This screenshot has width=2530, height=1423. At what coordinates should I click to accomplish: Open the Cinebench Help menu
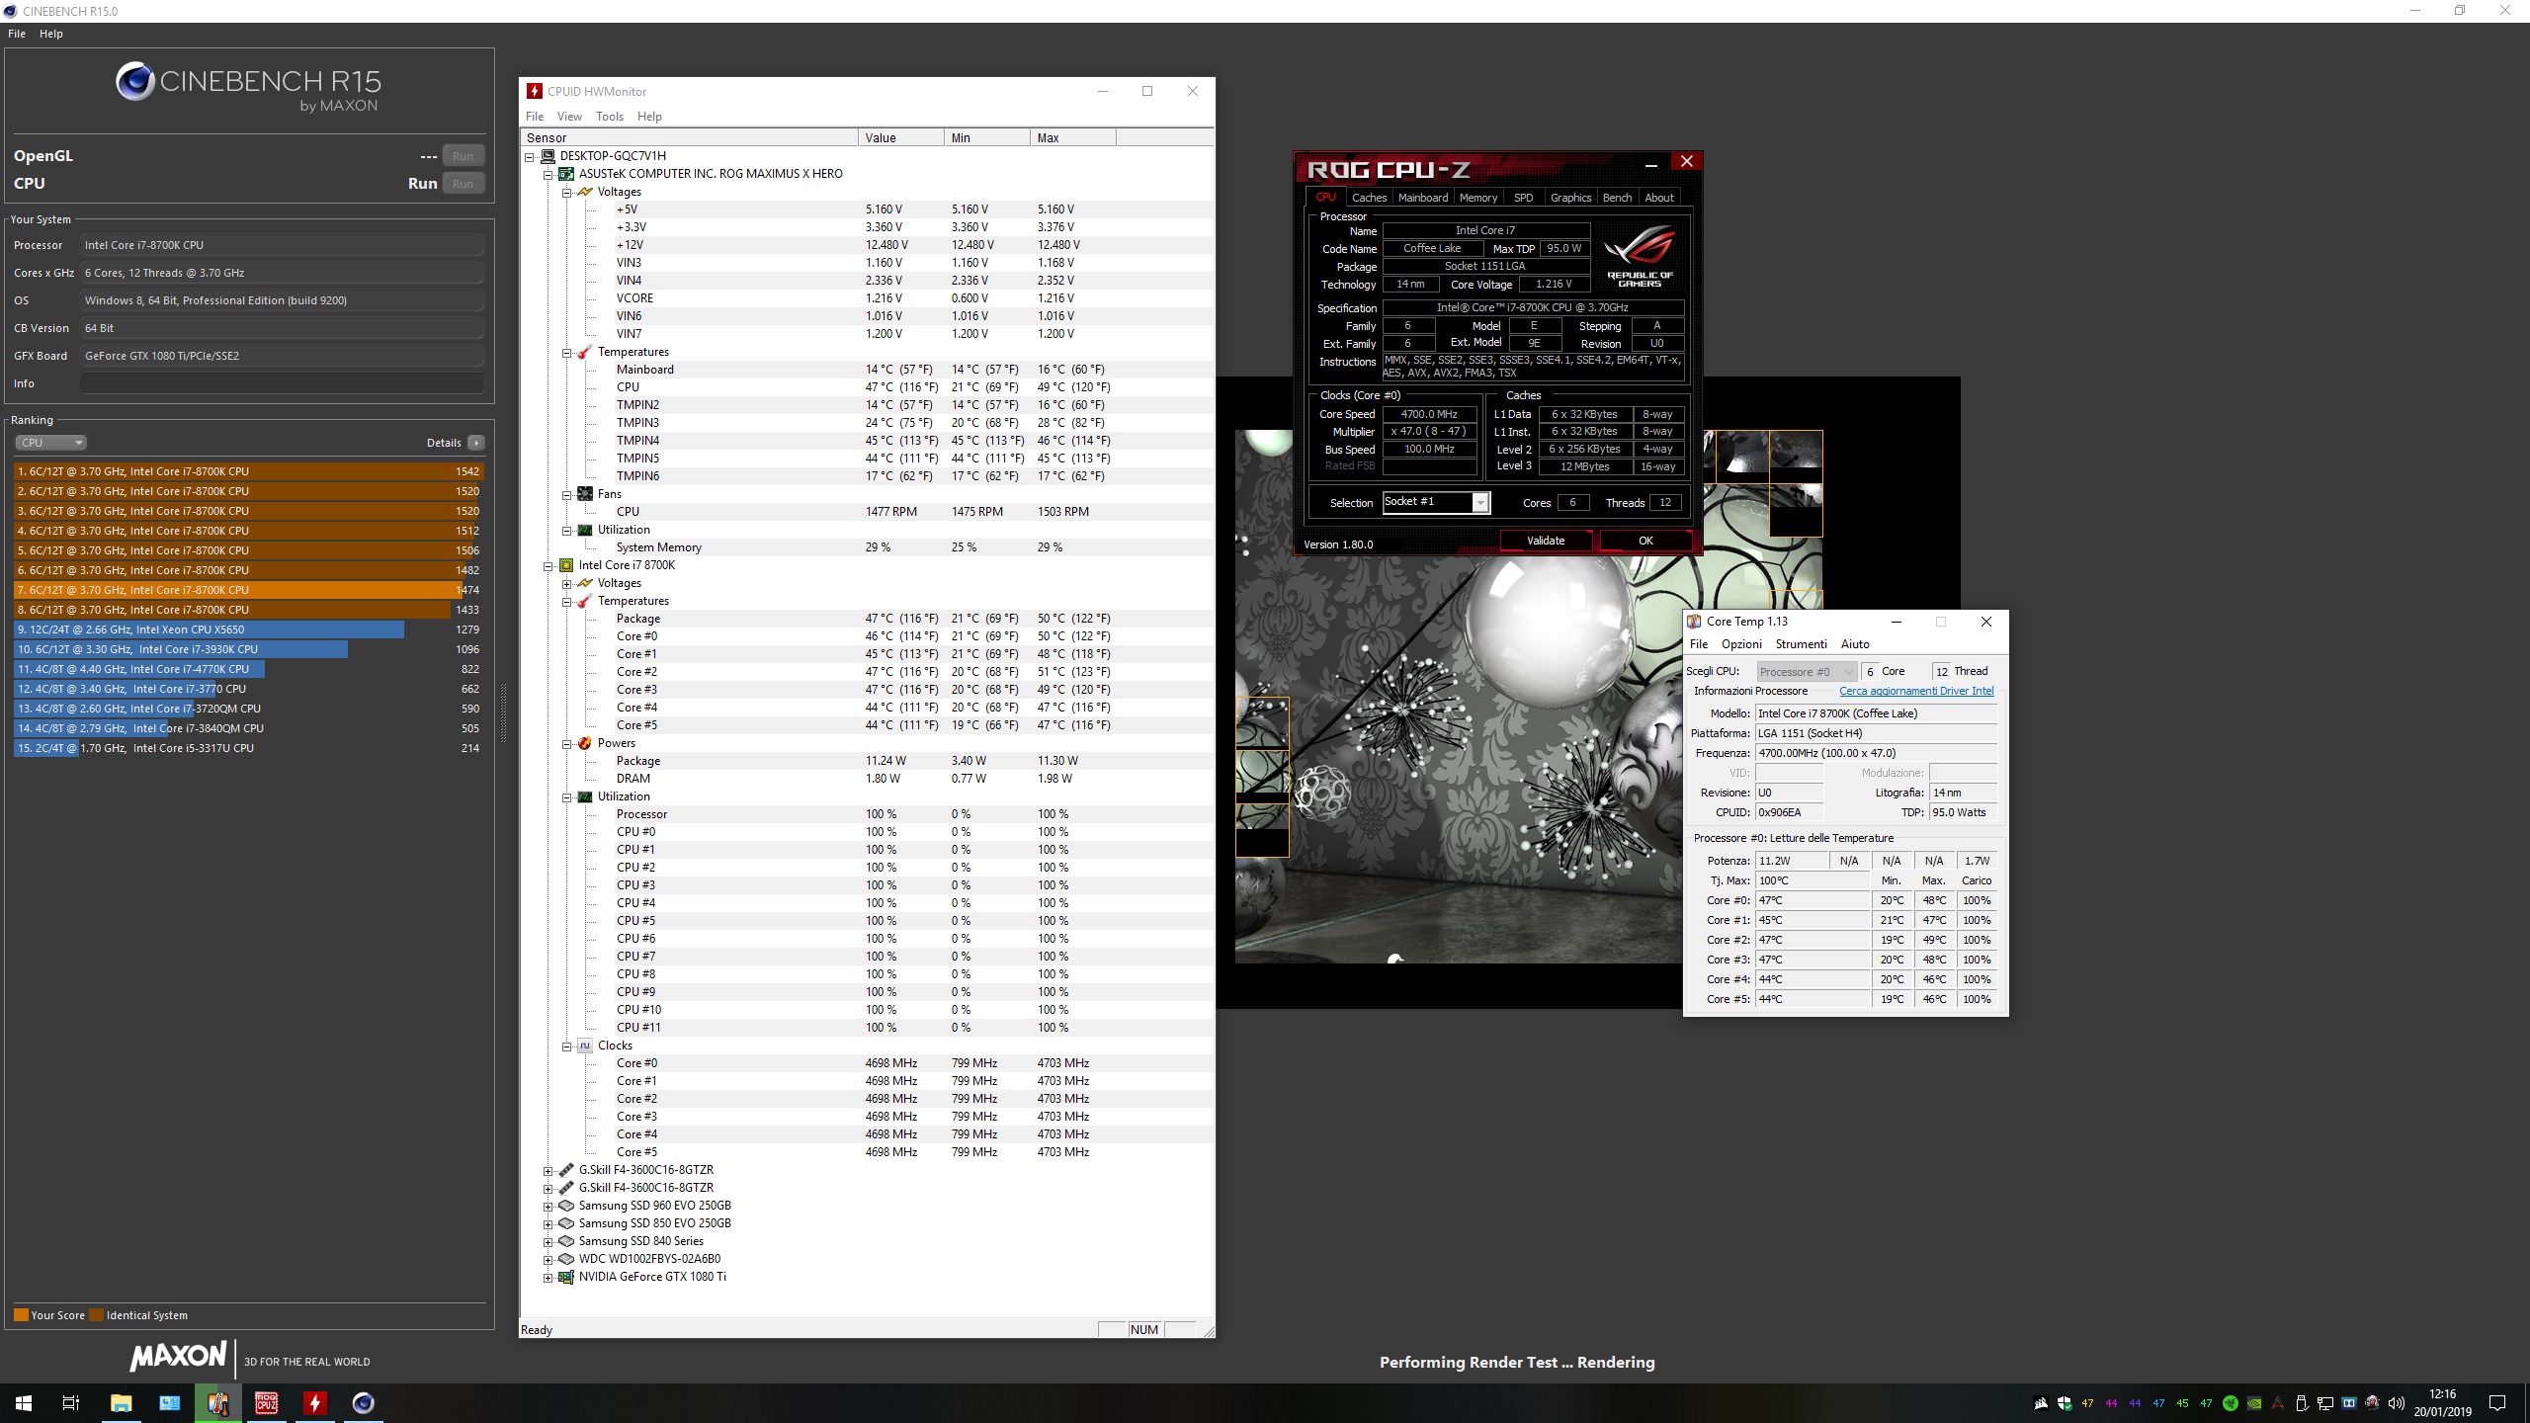(x=51, y=34)
